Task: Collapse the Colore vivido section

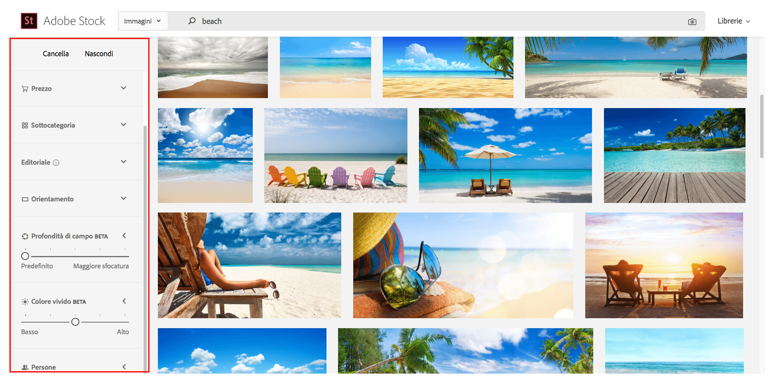Action: (124, 301)
